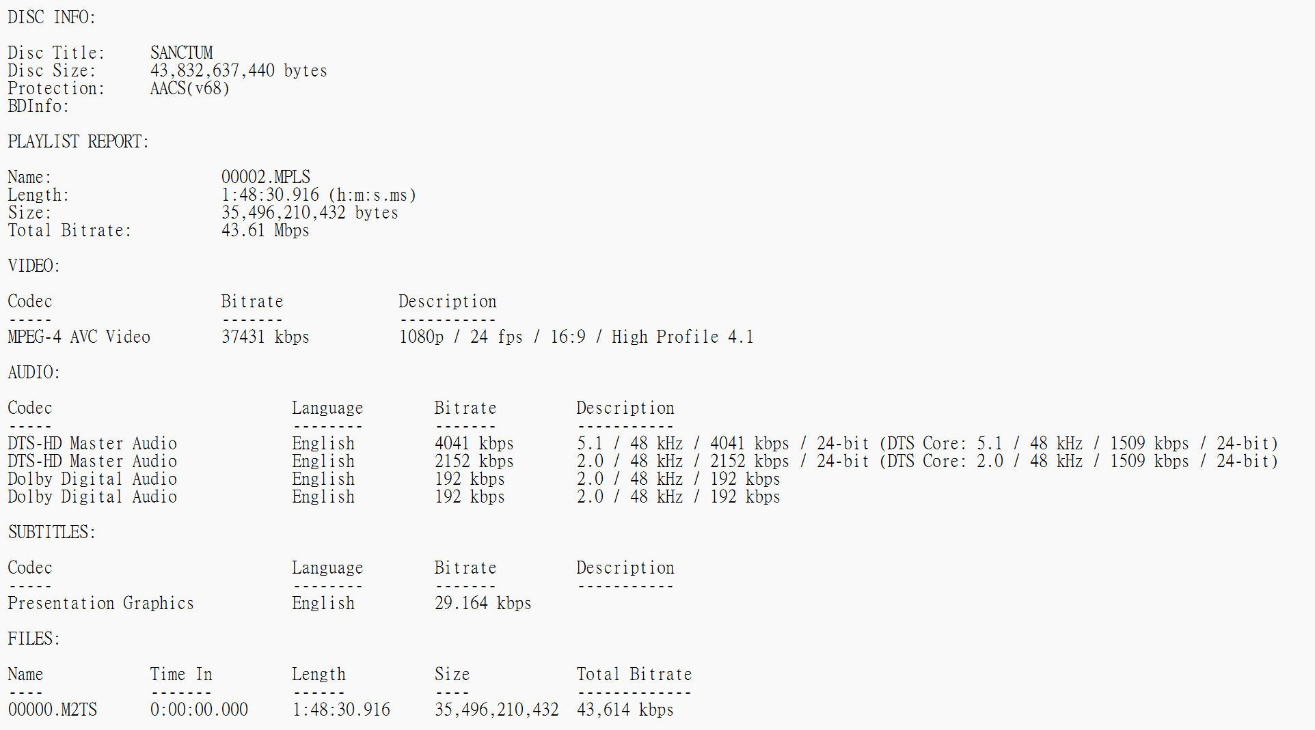Click the disc size 43,832,637,440 bytes
This screenshot has width=1315, height=730.
click(x=239, y=70)
